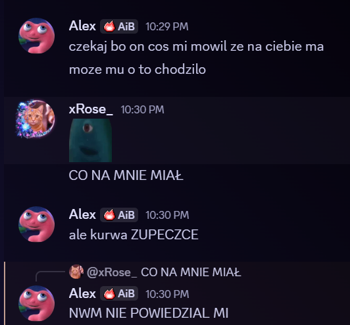Click xRose_'s cat avatar picture
This screenshot has width=350, height=325.
point(36,119)
